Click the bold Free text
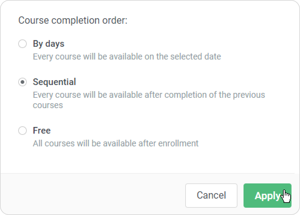The width and height of the screenshot is (300, 215). click(x=42, y=131)
